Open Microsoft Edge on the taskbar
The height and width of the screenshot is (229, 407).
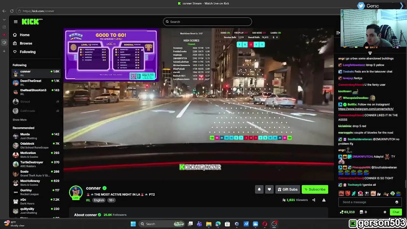click(218, 224)
